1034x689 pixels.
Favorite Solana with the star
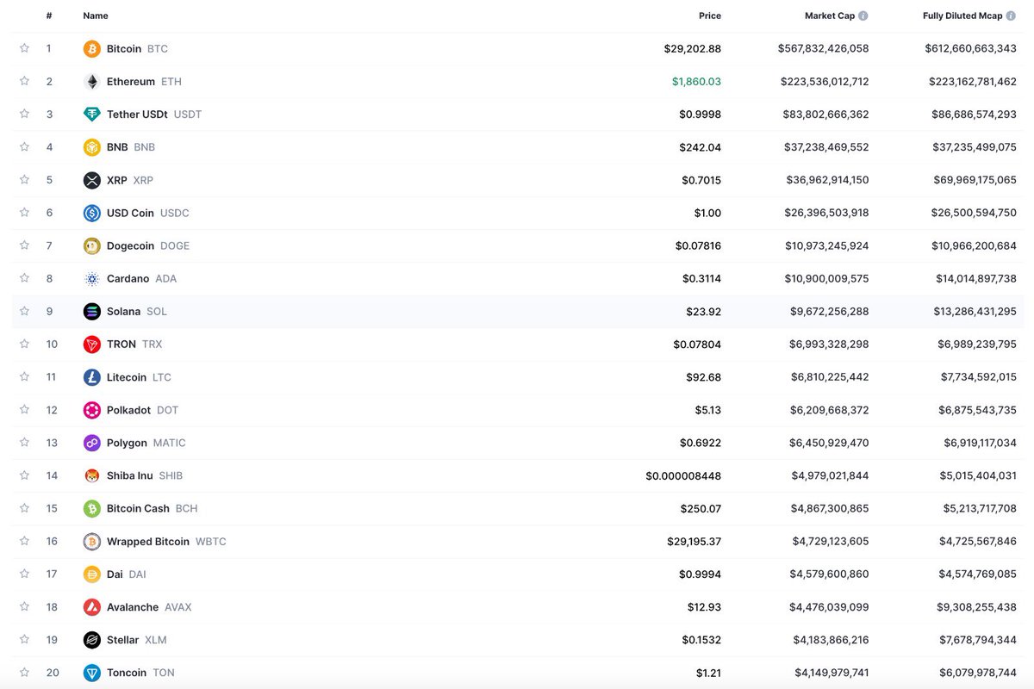coord(24,311)
